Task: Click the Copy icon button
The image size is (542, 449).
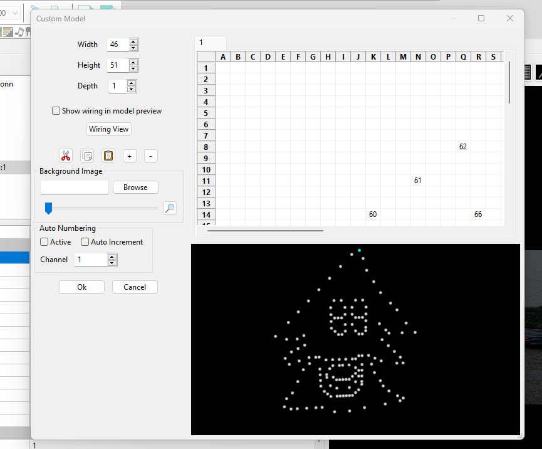Action: [x=87, y=156]
